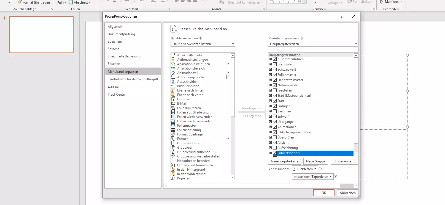Click the Aufzählungszeichen icon

(x=173, y=77)
